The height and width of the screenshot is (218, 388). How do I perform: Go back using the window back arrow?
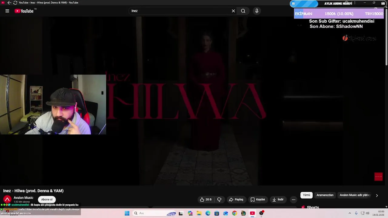coord(9,3)
